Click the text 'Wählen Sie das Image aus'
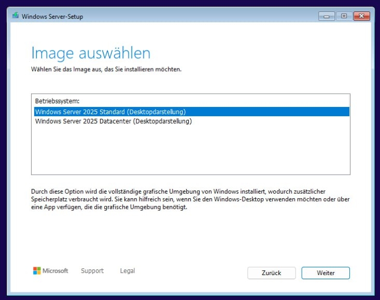Viewport: 380px width, 300px height. click(x=66, y=69)
